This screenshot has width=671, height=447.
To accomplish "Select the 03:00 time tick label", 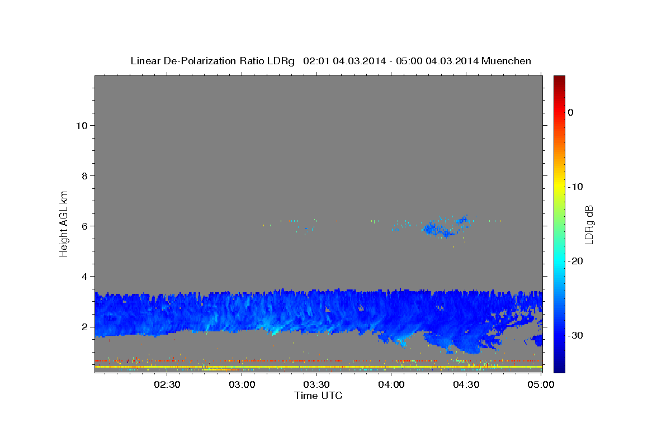I will 243,384.
